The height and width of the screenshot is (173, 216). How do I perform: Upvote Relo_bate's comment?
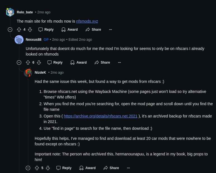(19, 30)
